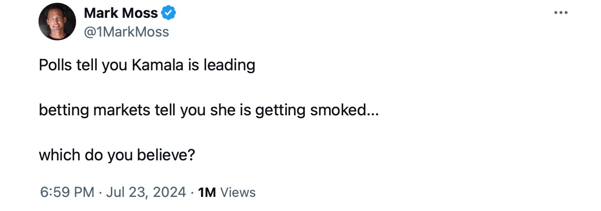Click the Jul 23, 2024 date
The width and height of the screenshot is (601, 211).
coord(146,192)
